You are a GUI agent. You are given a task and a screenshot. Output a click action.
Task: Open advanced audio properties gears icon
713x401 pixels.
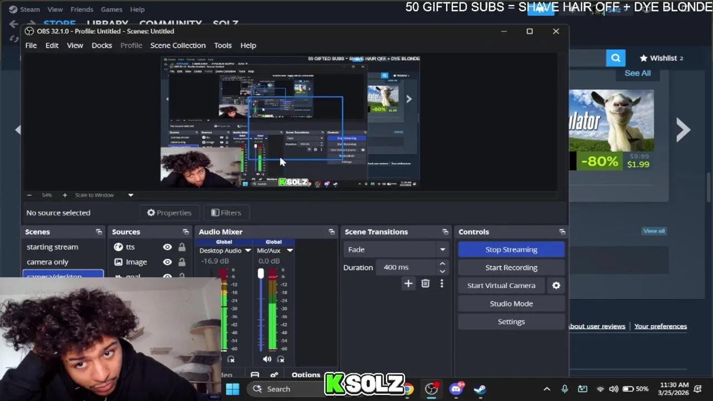click(274, 375)
